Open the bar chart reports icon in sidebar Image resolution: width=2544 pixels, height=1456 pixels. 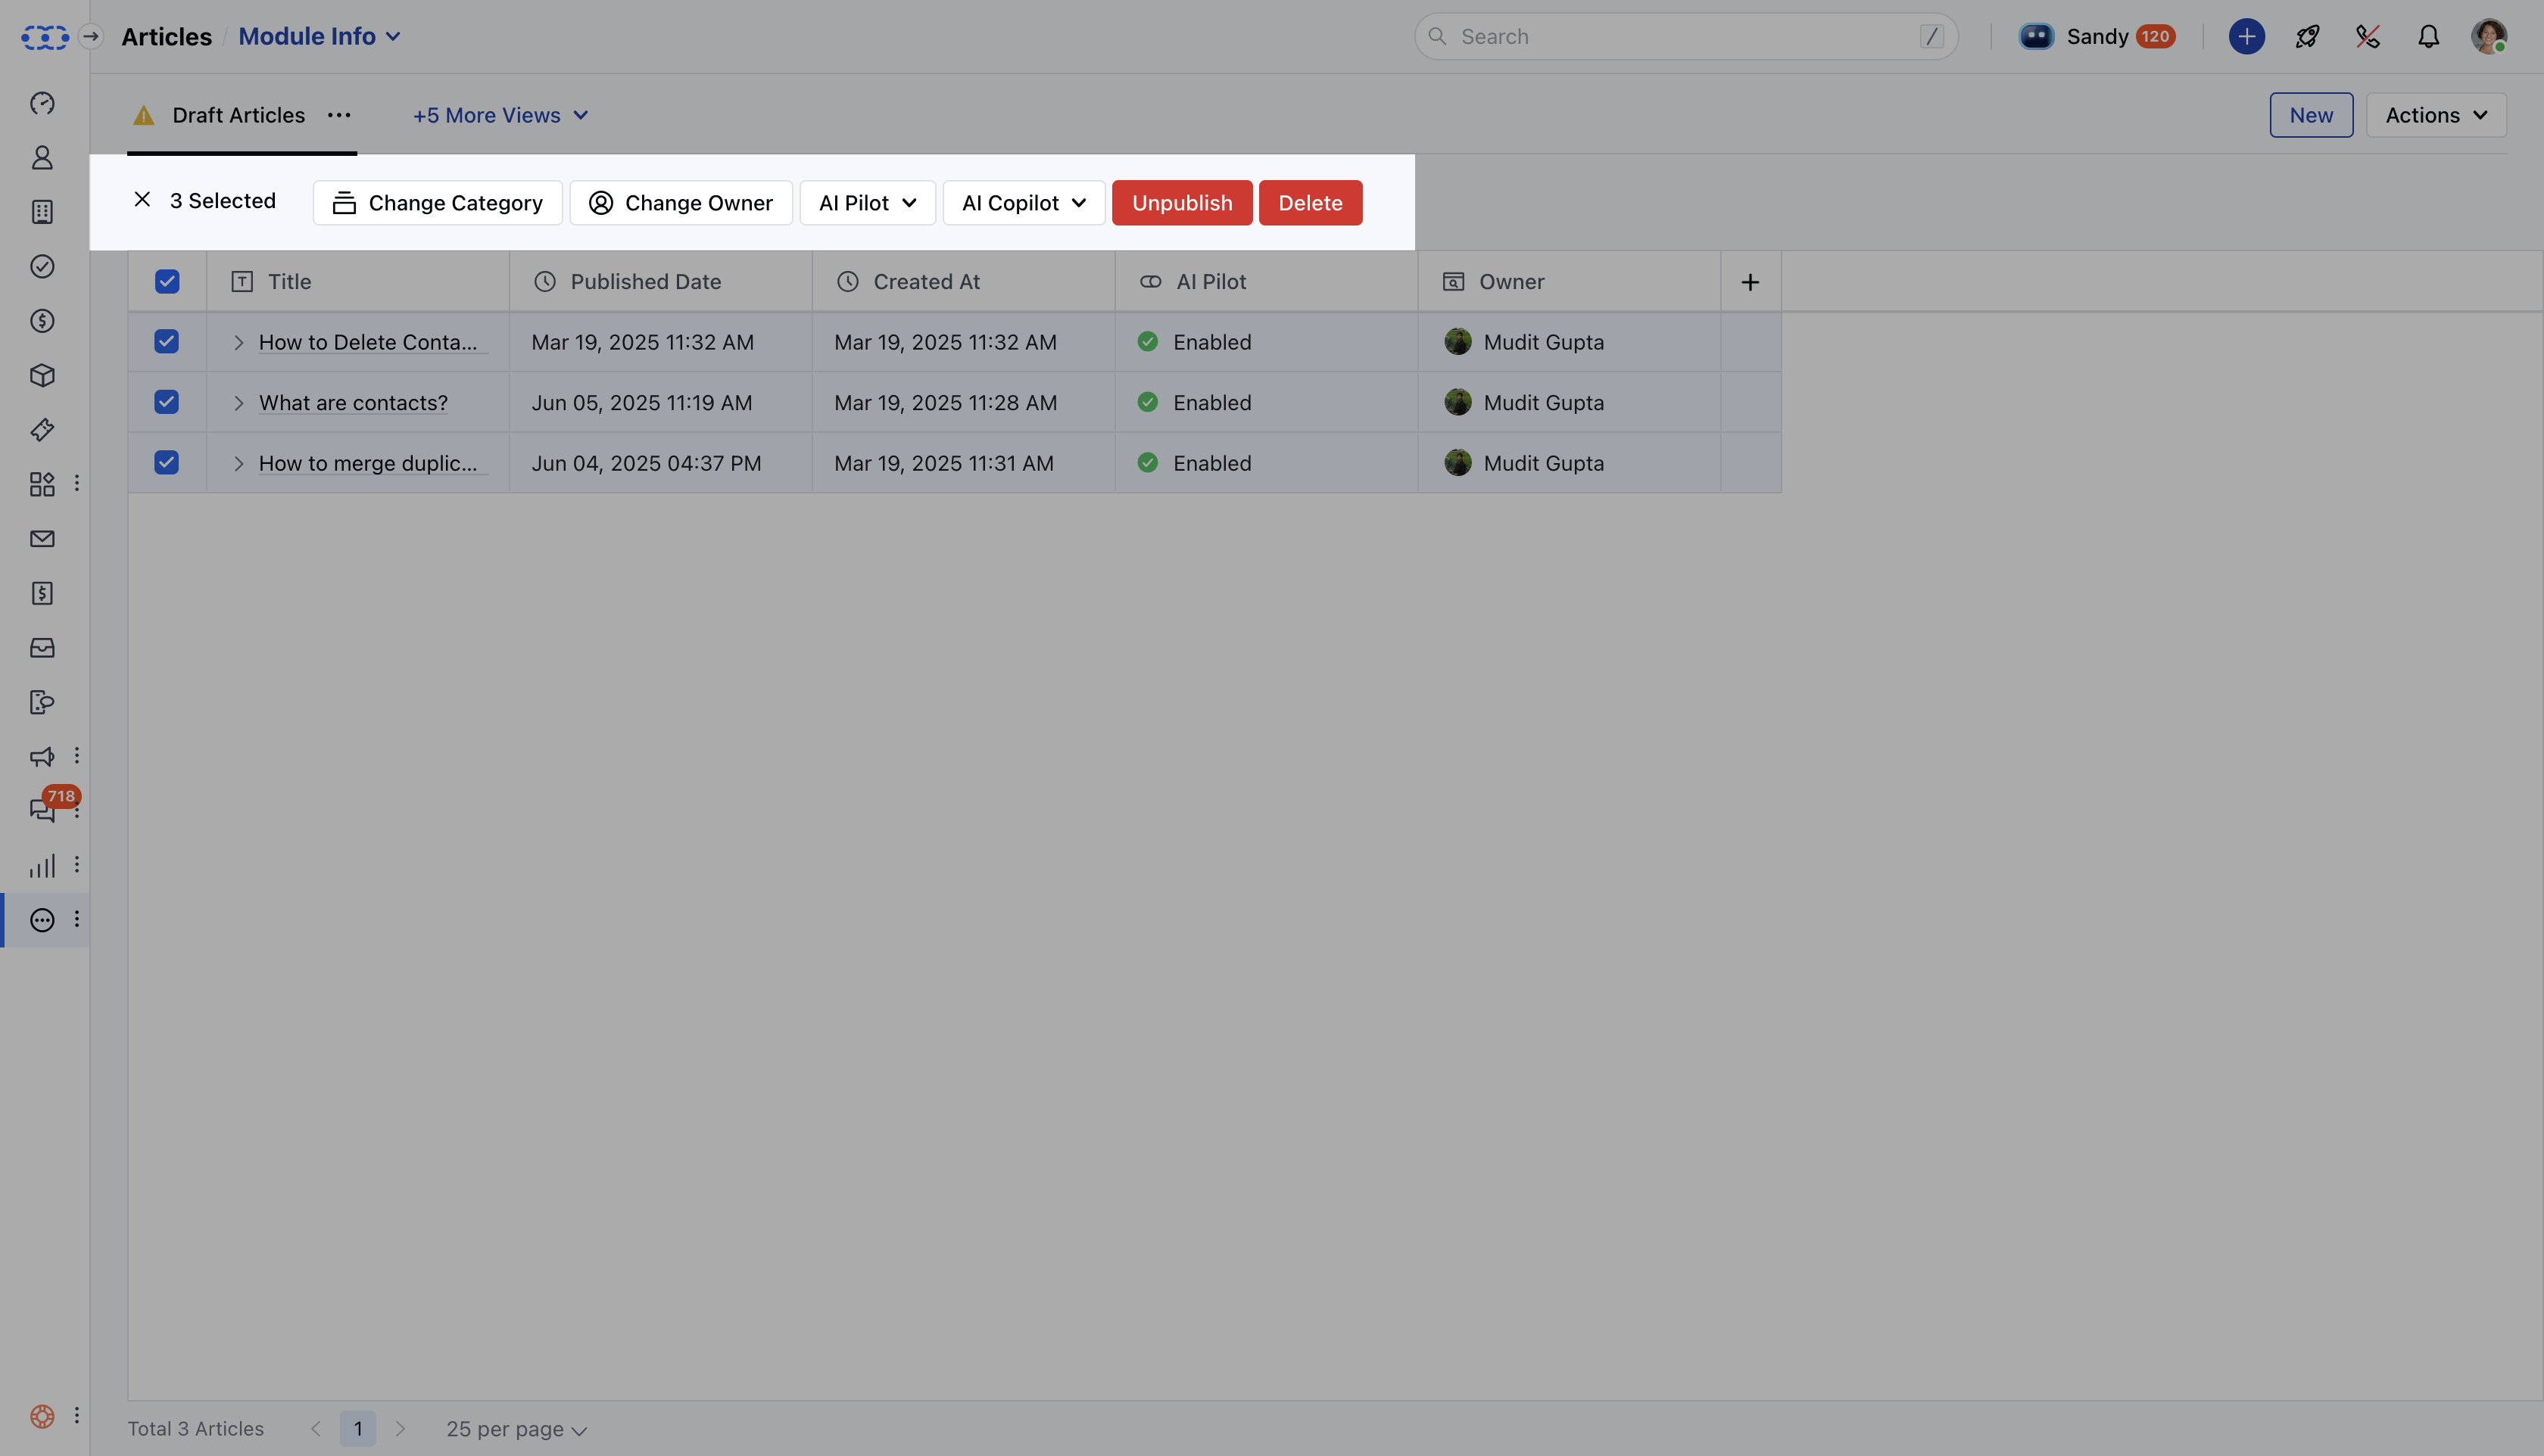42,866
